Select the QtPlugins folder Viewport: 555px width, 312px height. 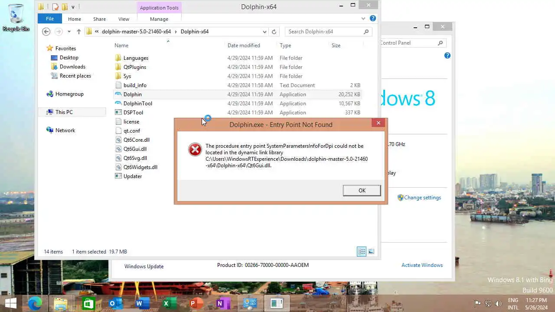click(134, 67)
